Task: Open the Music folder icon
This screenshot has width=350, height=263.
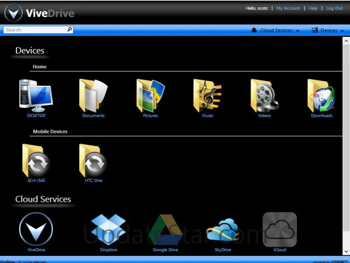Action: tap(207, 95)
